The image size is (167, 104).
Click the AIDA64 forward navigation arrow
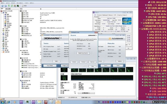(6, 6)
